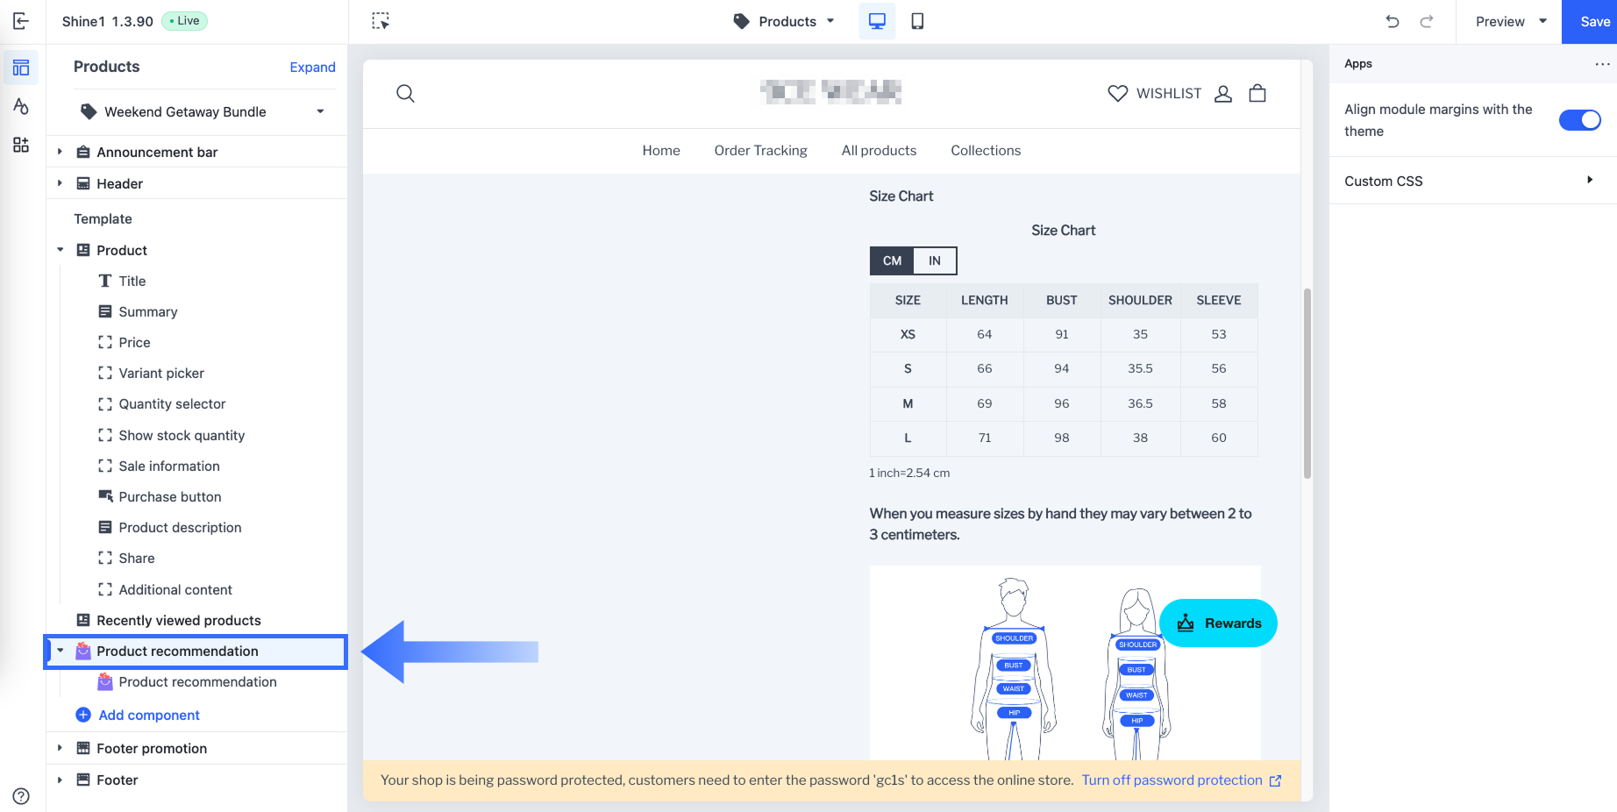1617x812 pixels.
Task: Switch to mobile device preview
Action: [917, 21]
